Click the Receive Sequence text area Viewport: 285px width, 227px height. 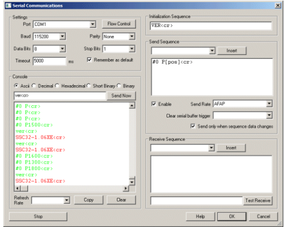point(211,174)
